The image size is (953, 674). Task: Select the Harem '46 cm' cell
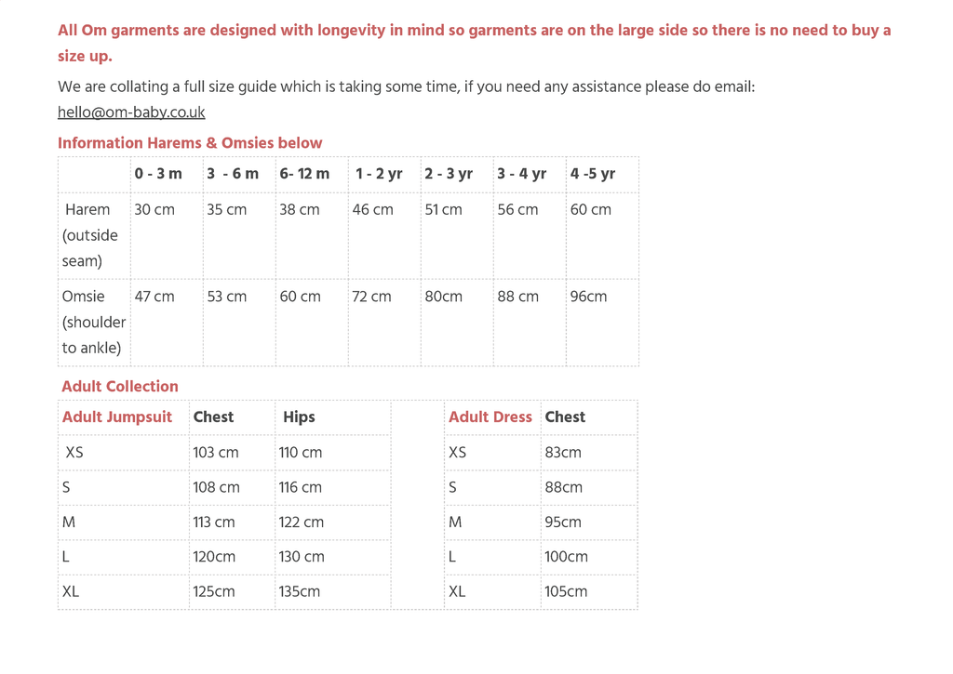click(x=372, y=210)
